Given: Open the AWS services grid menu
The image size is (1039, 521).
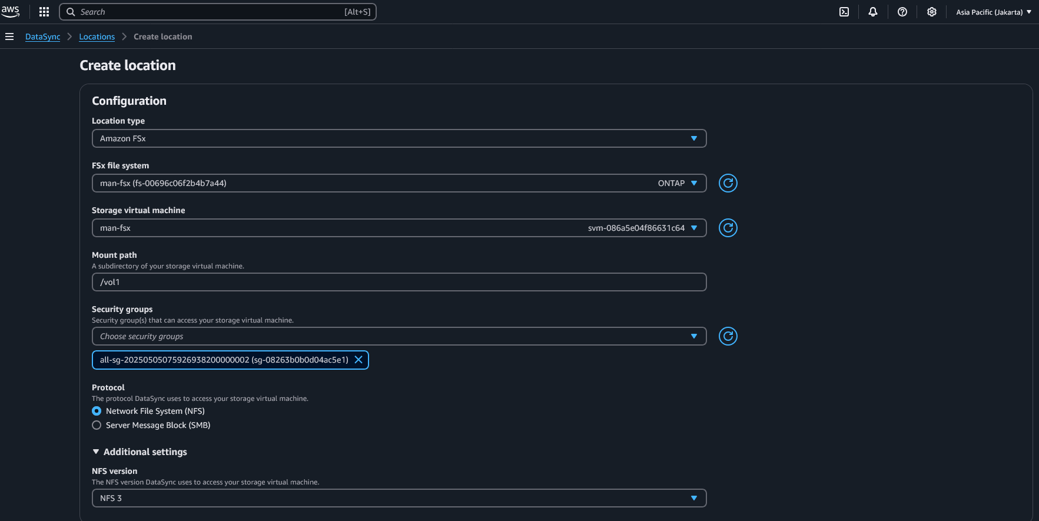Looking at the screenshot, I should (x=44, y=12).
